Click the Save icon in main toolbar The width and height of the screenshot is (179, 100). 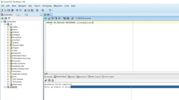tap(9, 10)
